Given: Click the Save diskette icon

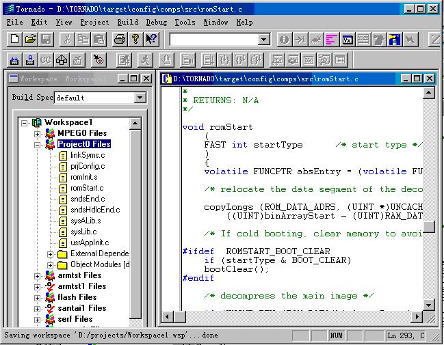Looking at the screenshot, I should 46,40.
